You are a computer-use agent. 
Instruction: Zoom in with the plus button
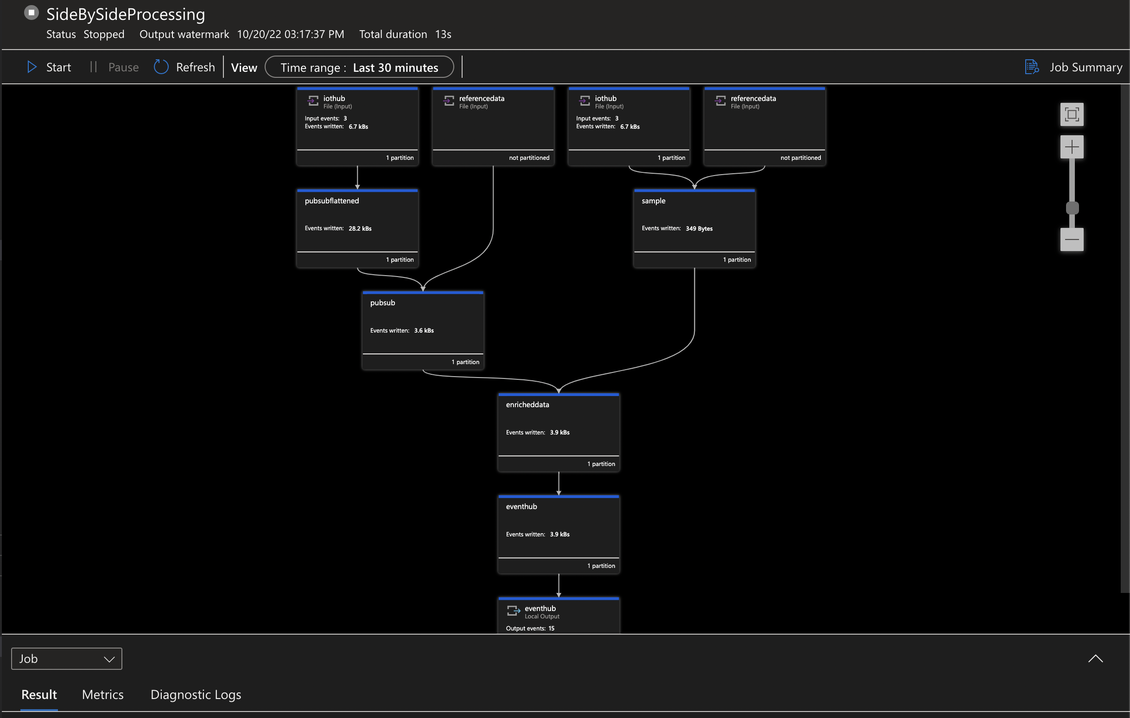point(1071,147)
